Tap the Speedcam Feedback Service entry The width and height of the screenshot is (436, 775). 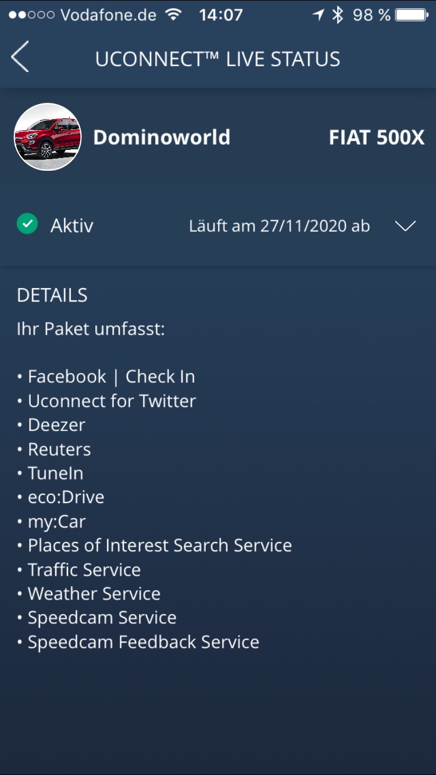click(x=143, y=642)
